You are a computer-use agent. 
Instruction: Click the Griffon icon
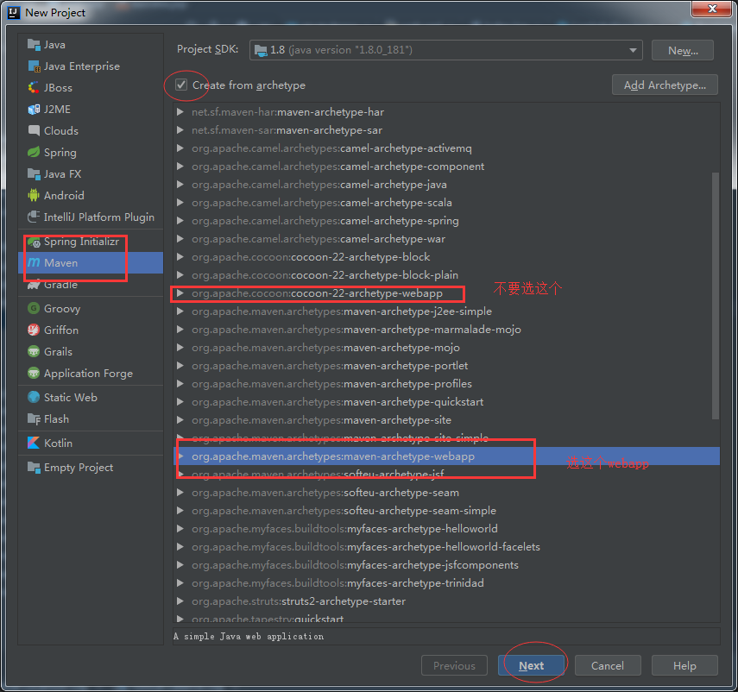point(34,330)
